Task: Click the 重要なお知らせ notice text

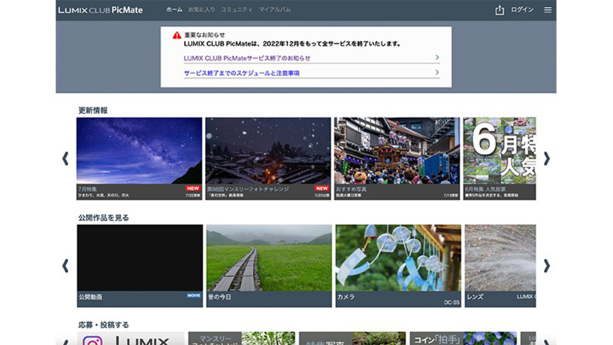Action: (204, 35)
